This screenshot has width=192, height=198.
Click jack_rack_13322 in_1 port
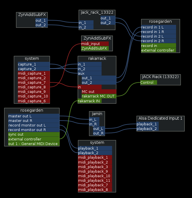86,23
